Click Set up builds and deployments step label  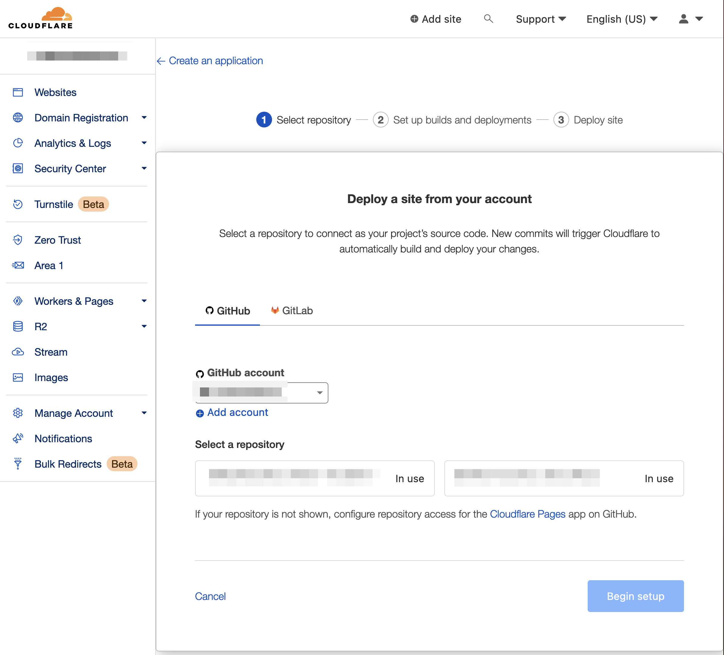[462, 120]
